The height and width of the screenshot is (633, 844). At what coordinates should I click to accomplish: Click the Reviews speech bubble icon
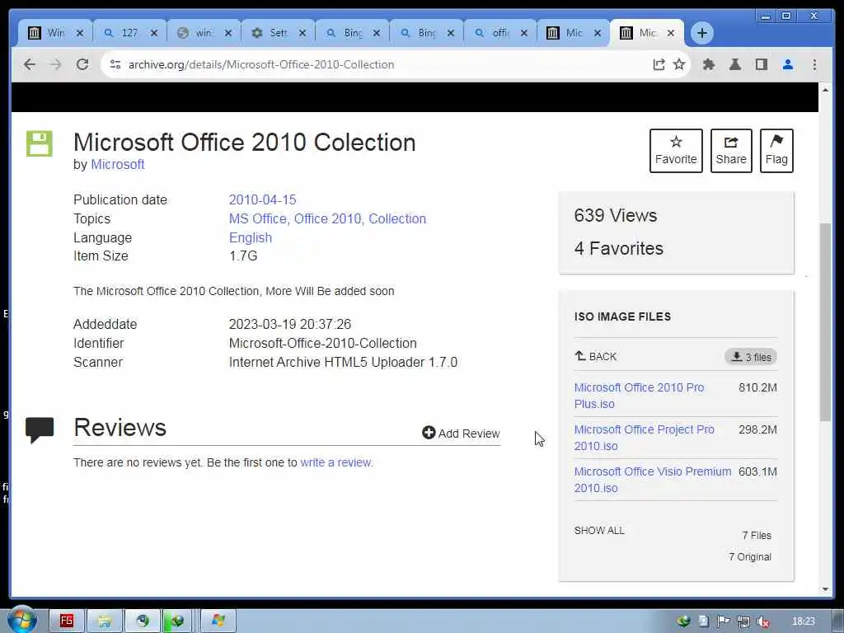(x=40, y=430)
